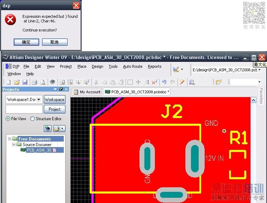The image size is (267, 203).
Task: Open the View menu
Action: [x=50, y=66]
